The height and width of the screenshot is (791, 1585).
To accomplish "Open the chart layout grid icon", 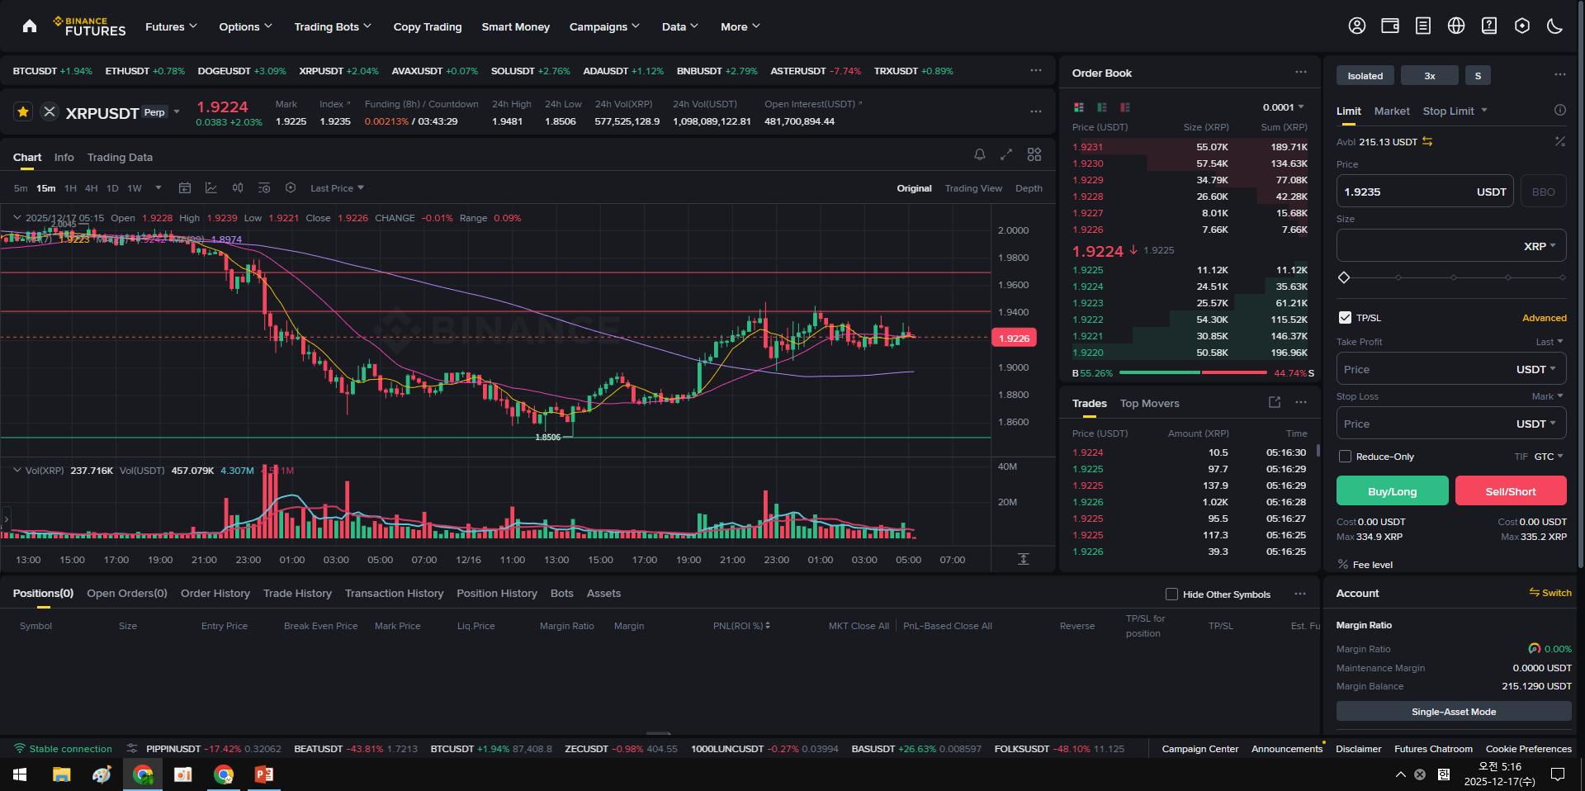I will pos(1034,154).
